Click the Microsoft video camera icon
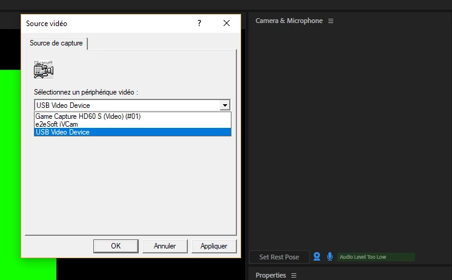 point(44,69)
